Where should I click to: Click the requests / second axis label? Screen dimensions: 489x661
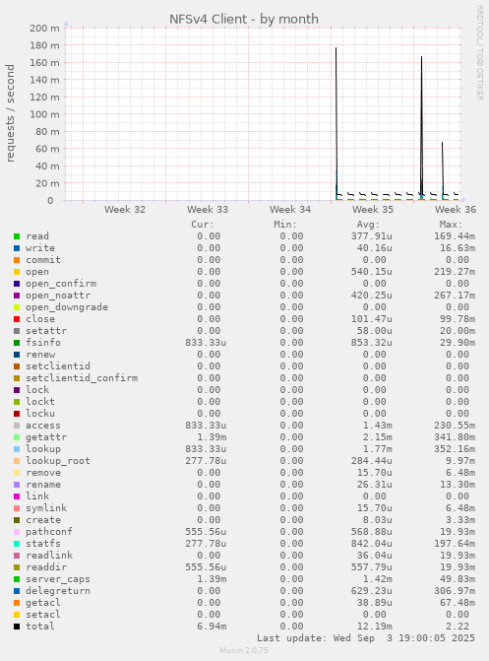(10, 113)
